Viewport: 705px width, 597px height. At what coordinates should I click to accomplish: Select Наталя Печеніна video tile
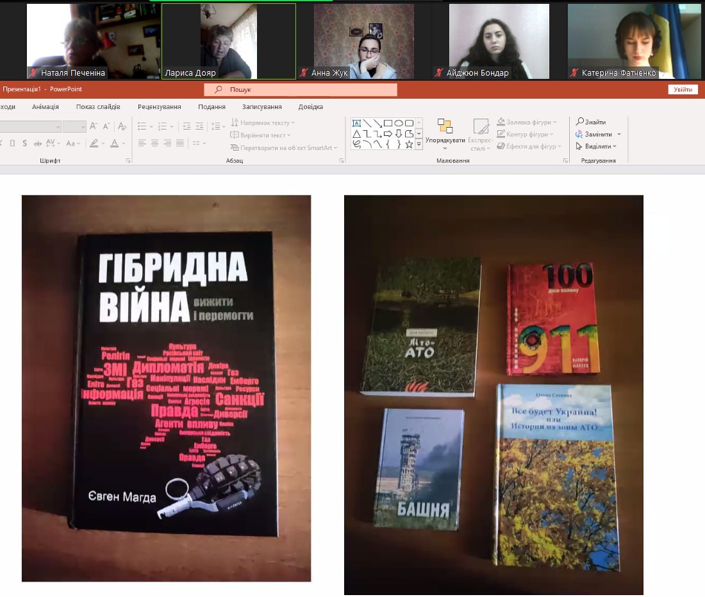tap(94, 42)
